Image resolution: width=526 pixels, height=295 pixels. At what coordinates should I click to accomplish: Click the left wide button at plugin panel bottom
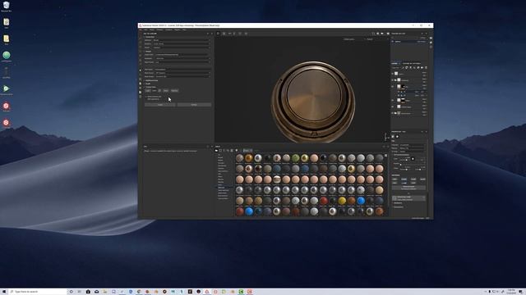point(160,105)
